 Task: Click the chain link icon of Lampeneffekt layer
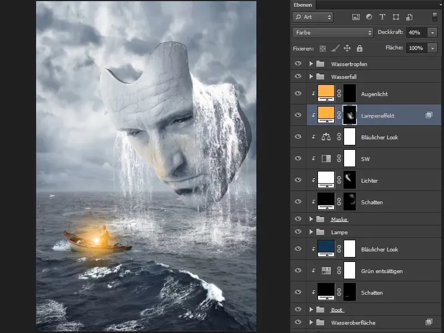339,115
